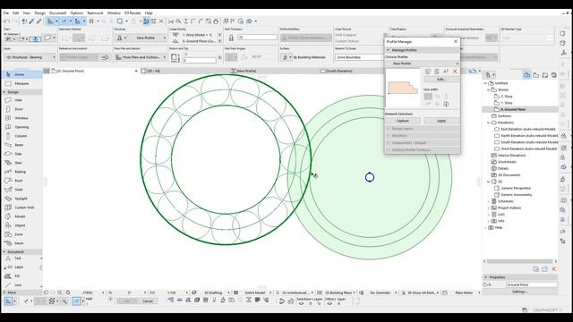Click the red delete X in the Navigator footer
Image resolution: width=573 pixels, height=322 pixels.
554,269
